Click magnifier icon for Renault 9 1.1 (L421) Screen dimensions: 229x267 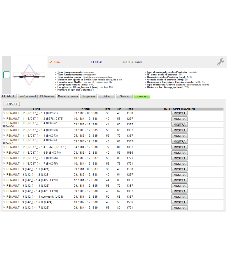[4, 169]
